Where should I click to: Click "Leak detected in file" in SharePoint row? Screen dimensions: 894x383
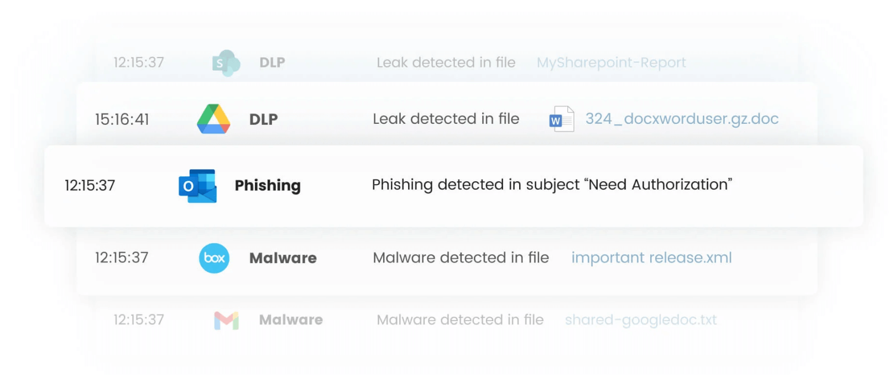(x=446, y=62)
